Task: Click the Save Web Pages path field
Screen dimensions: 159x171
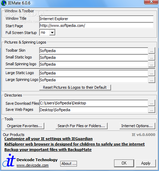Action: point(94,110)
